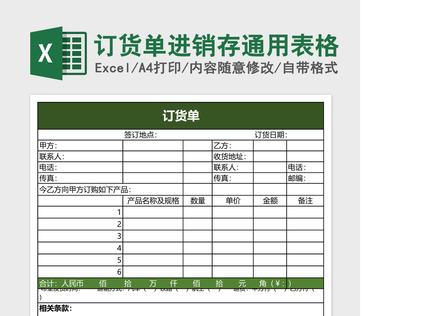Select the 收货地址: cell
Viewport: 422px width, 316px height.
232,157
